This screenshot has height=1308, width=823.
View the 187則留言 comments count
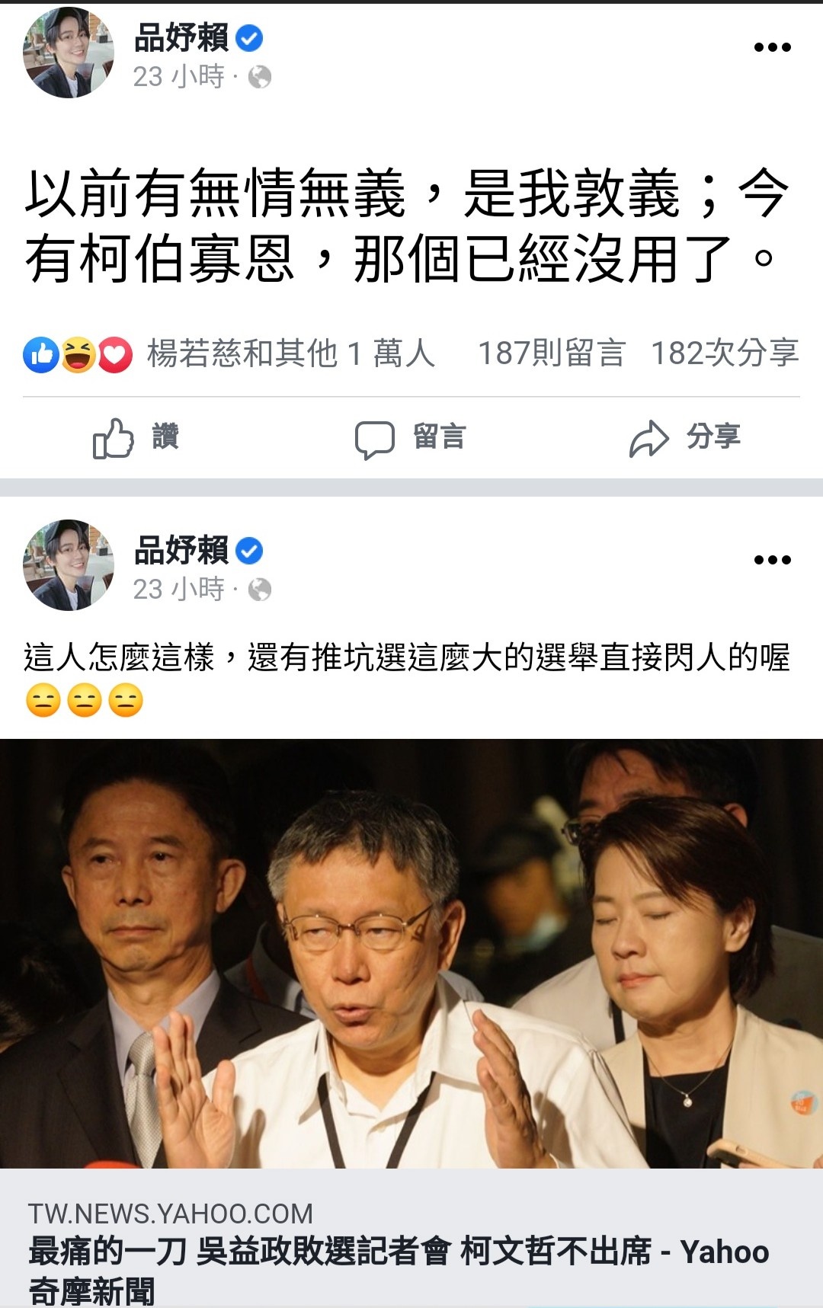click(552, 353)
